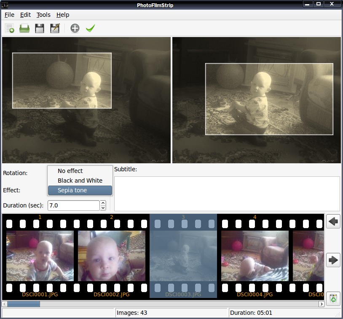Viewport: 343px width, 319px height.
Task: Create a new project via toolbar icon
Action: 10,28
